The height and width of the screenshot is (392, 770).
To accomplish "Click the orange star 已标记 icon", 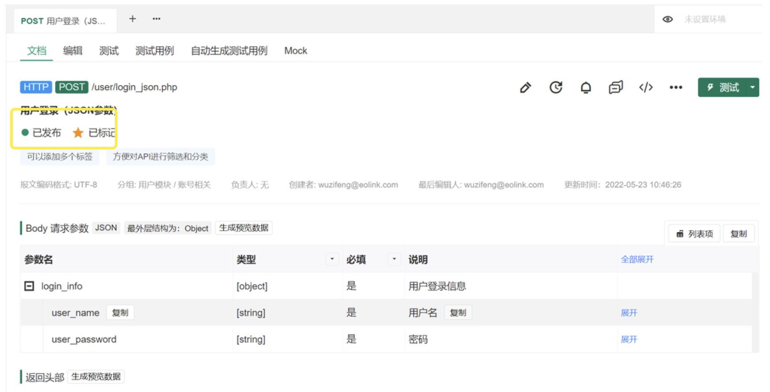I will (78, 133).
